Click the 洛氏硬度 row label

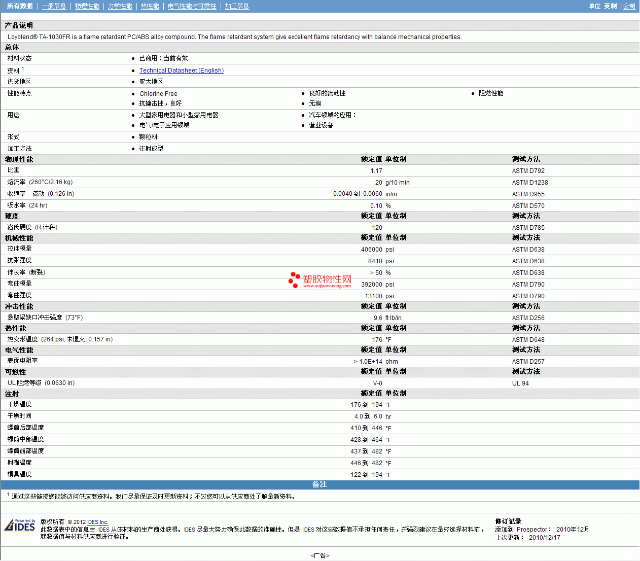(x=32, y=227)
